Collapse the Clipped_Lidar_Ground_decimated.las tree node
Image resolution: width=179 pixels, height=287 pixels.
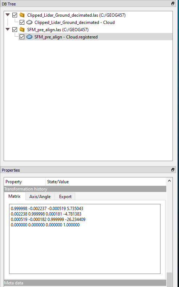[8, 15]
